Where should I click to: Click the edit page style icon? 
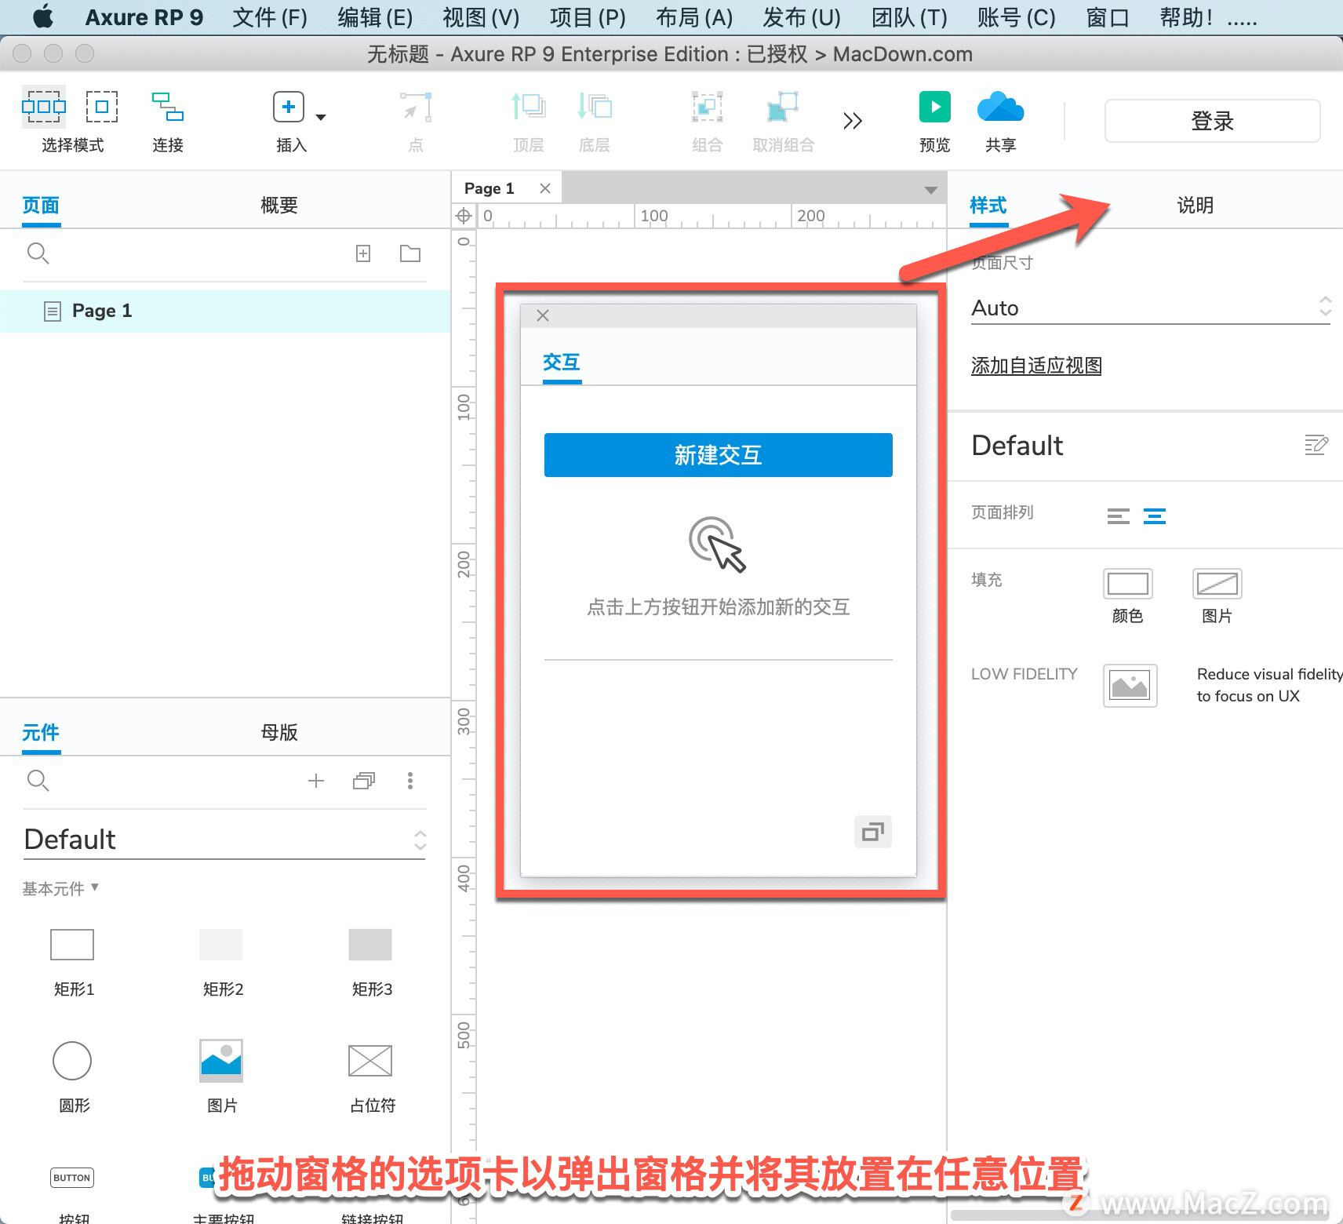click(1316, 445)
